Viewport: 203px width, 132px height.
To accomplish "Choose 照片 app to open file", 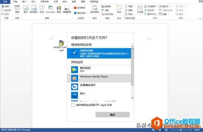I will pos(99,95).
